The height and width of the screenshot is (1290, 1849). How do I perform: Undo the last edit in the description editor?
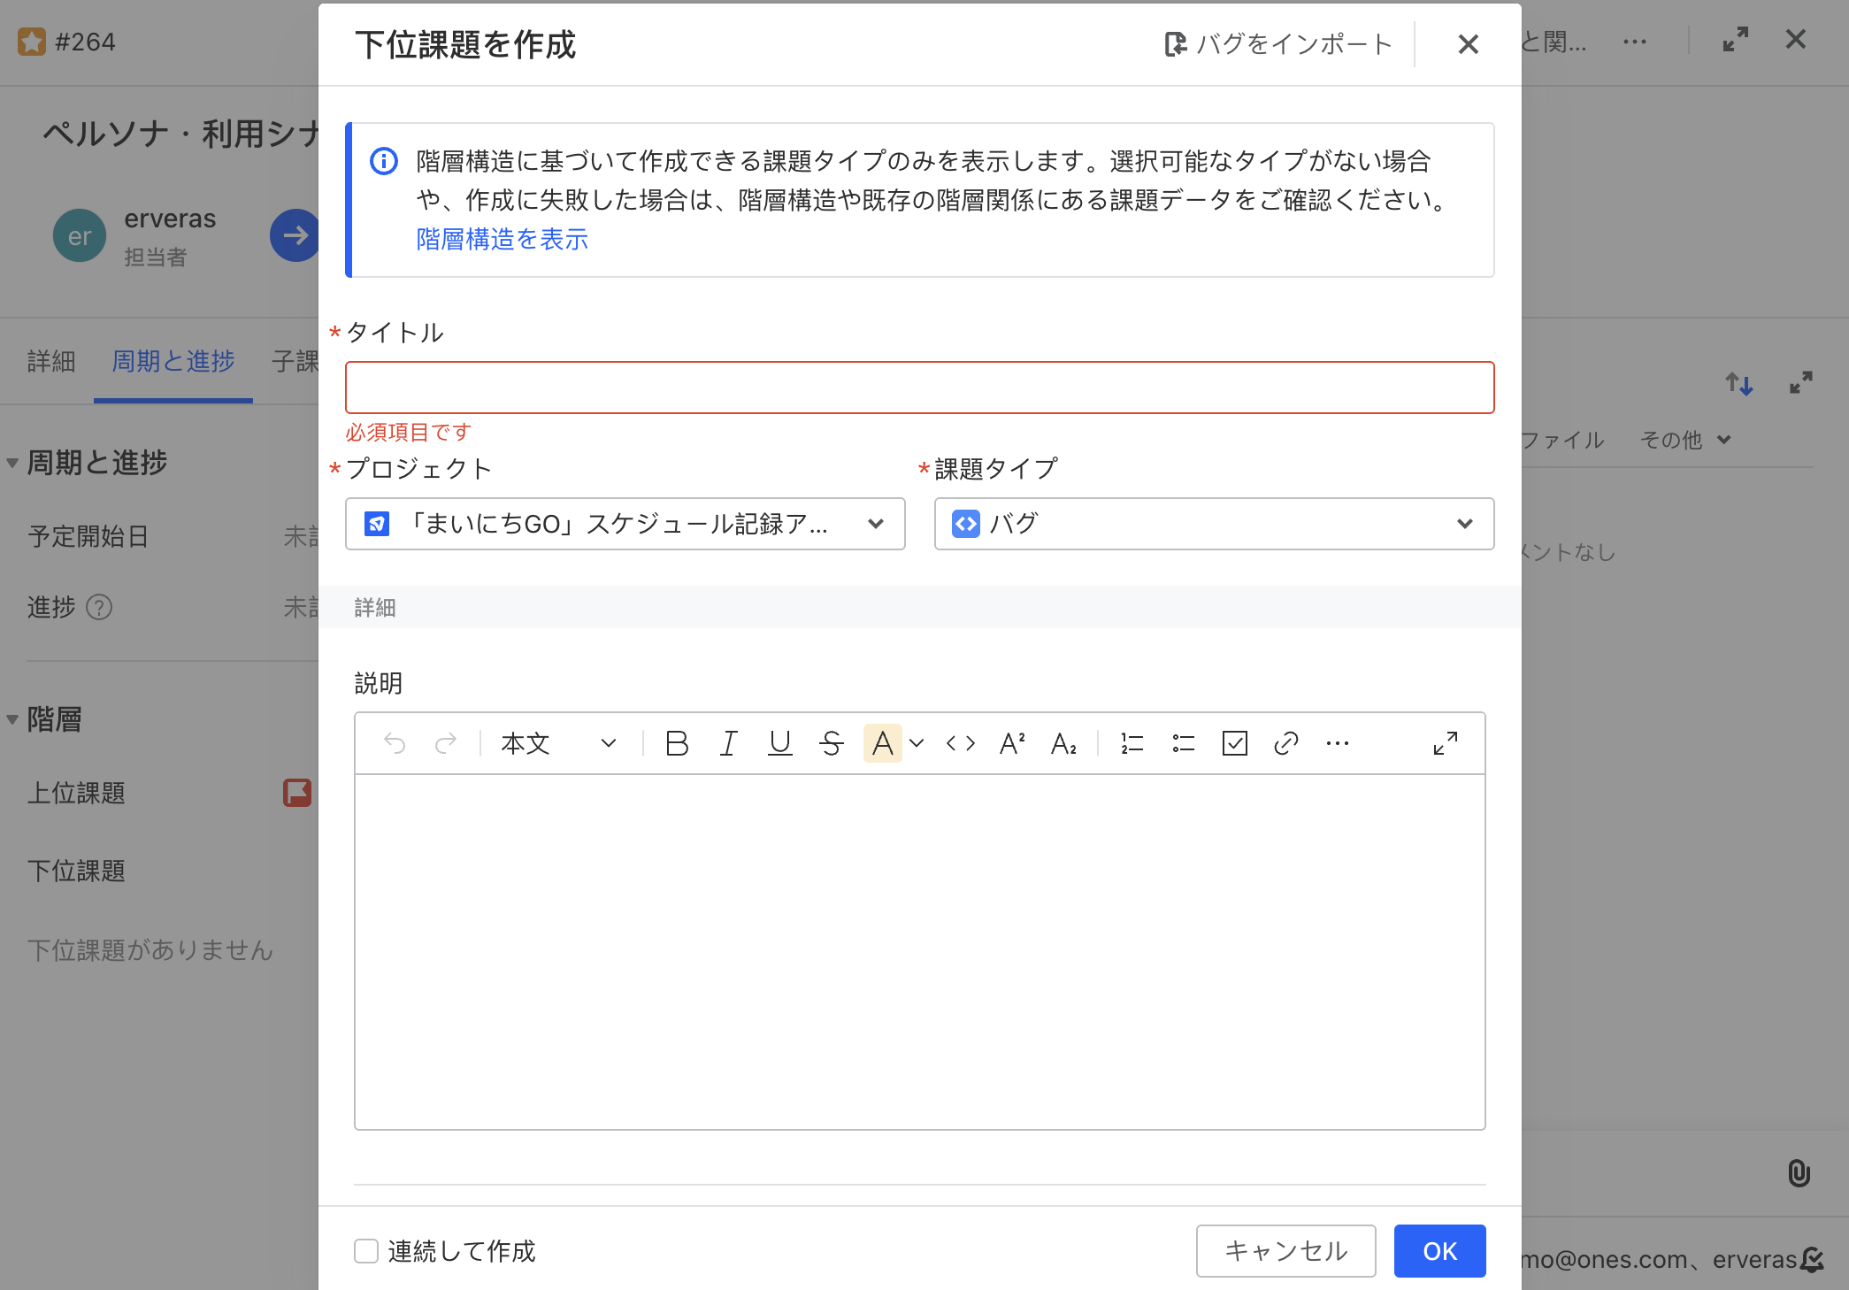(397, 743)
